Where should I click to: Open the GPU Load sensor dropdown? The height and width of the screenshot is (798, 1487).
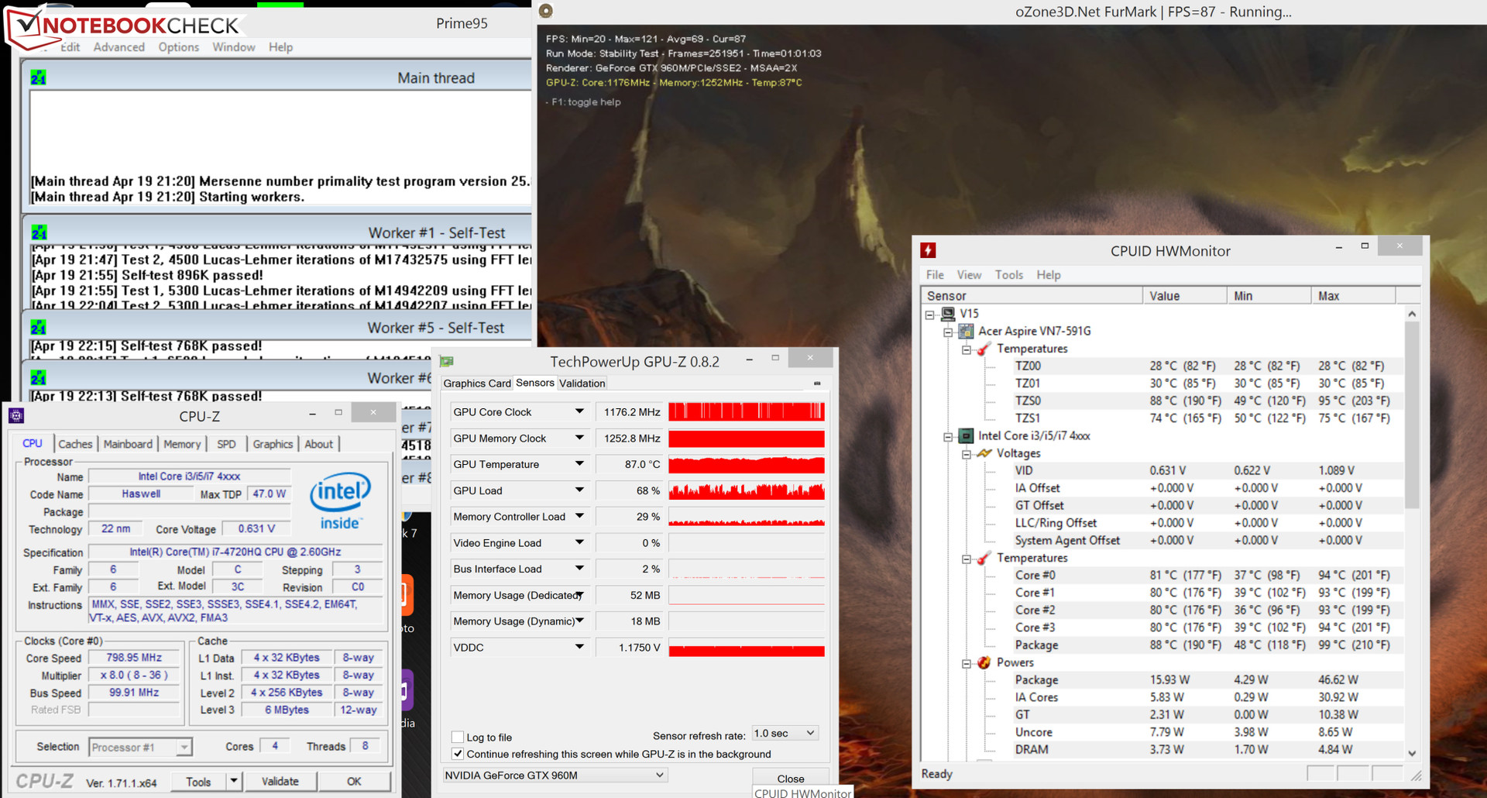click(x=579, y=490)
